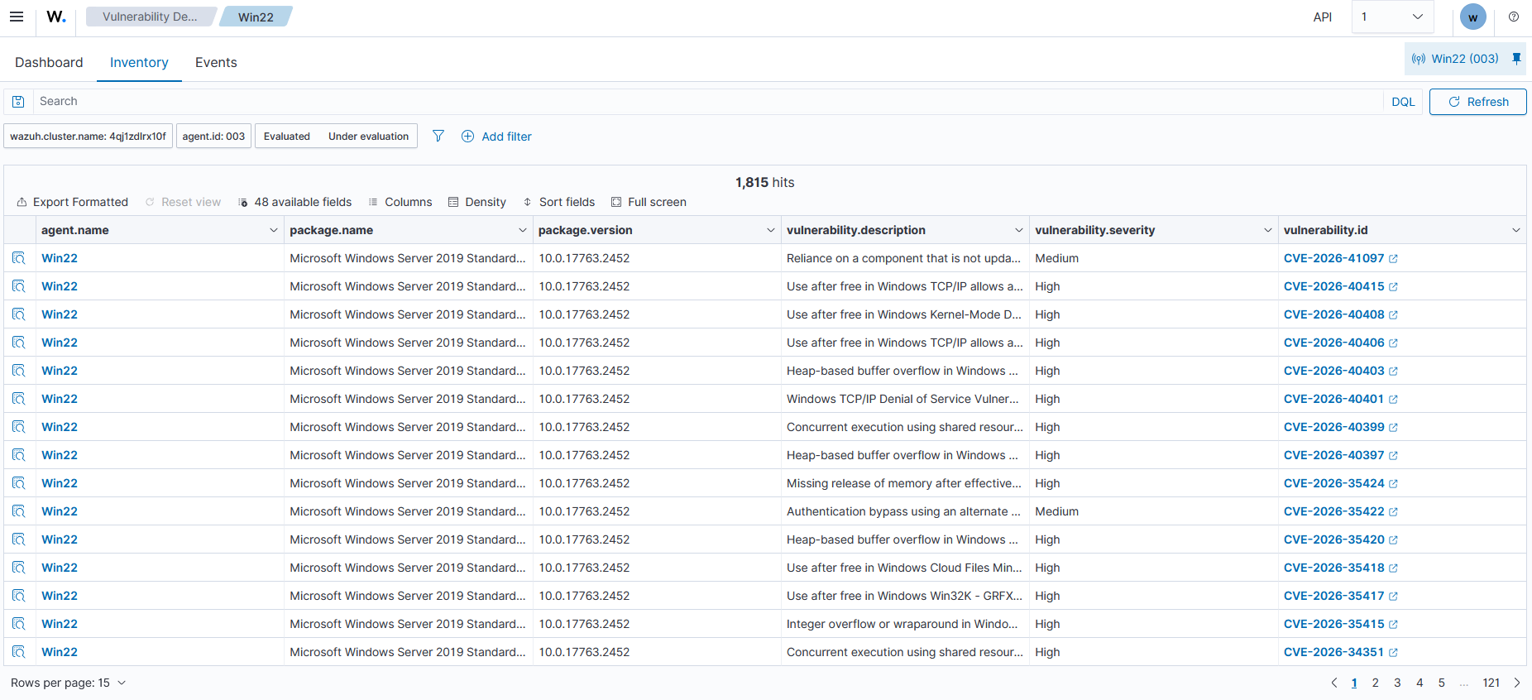This screenshot has height=700, width=1532.
Task: Toggle the Under evaluation filter
Action: click(x=368, y=137)
